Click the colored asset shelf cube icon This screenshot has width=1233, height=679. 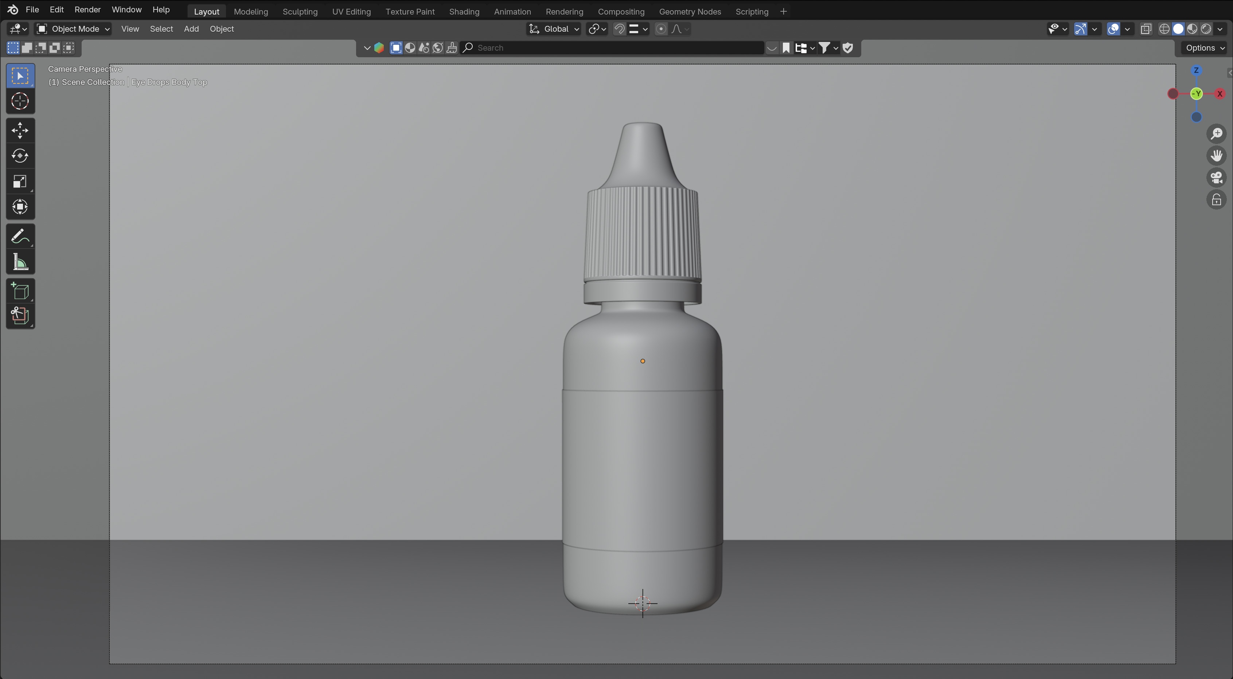tap(379, 48)
